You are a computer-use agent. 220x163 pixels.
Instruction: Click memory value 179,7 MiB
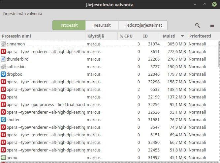(177, 74)
